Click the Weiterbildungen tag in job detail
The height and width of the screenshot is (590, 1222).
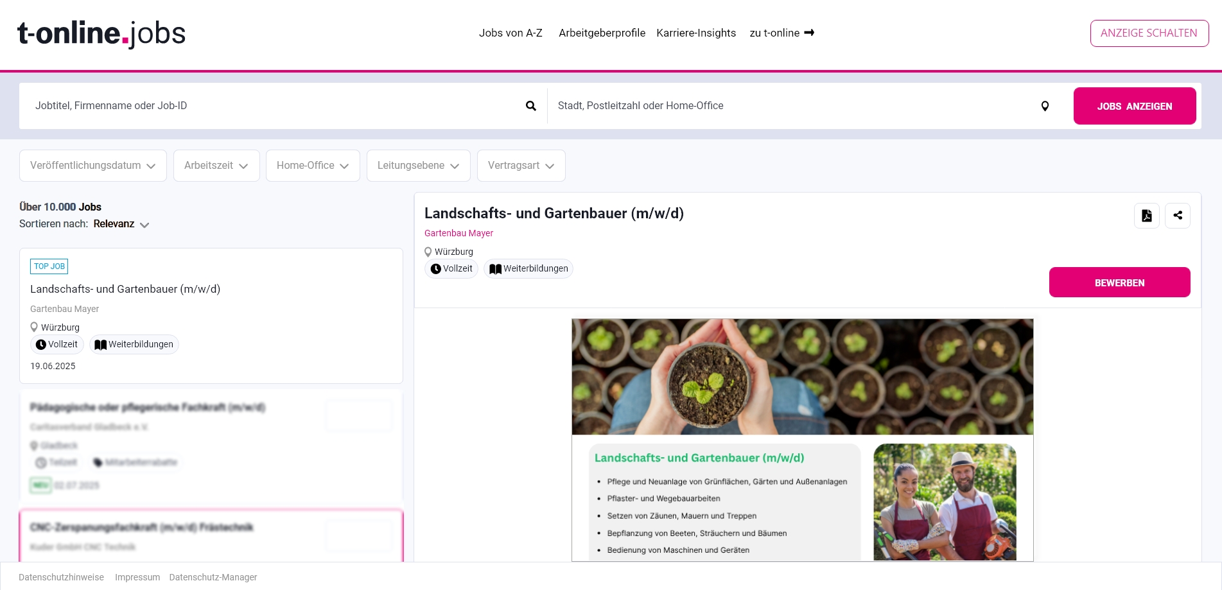click(528, 268)
